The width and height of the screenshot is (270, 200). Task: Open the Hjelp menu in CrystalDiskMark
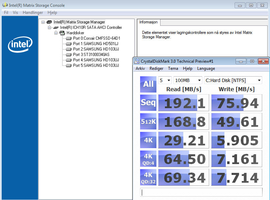tap(187, 68)
